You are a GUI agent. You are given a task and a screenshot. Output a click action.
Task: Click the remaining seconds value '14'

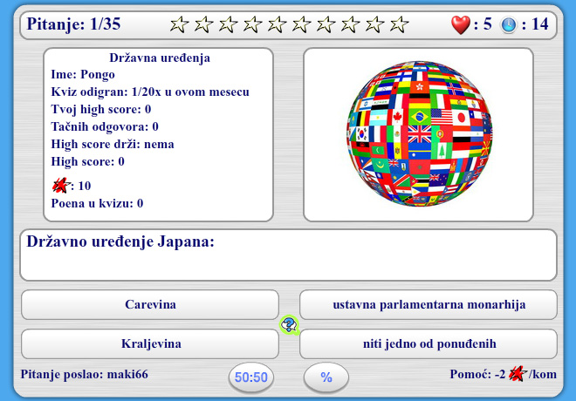point(539,24)
